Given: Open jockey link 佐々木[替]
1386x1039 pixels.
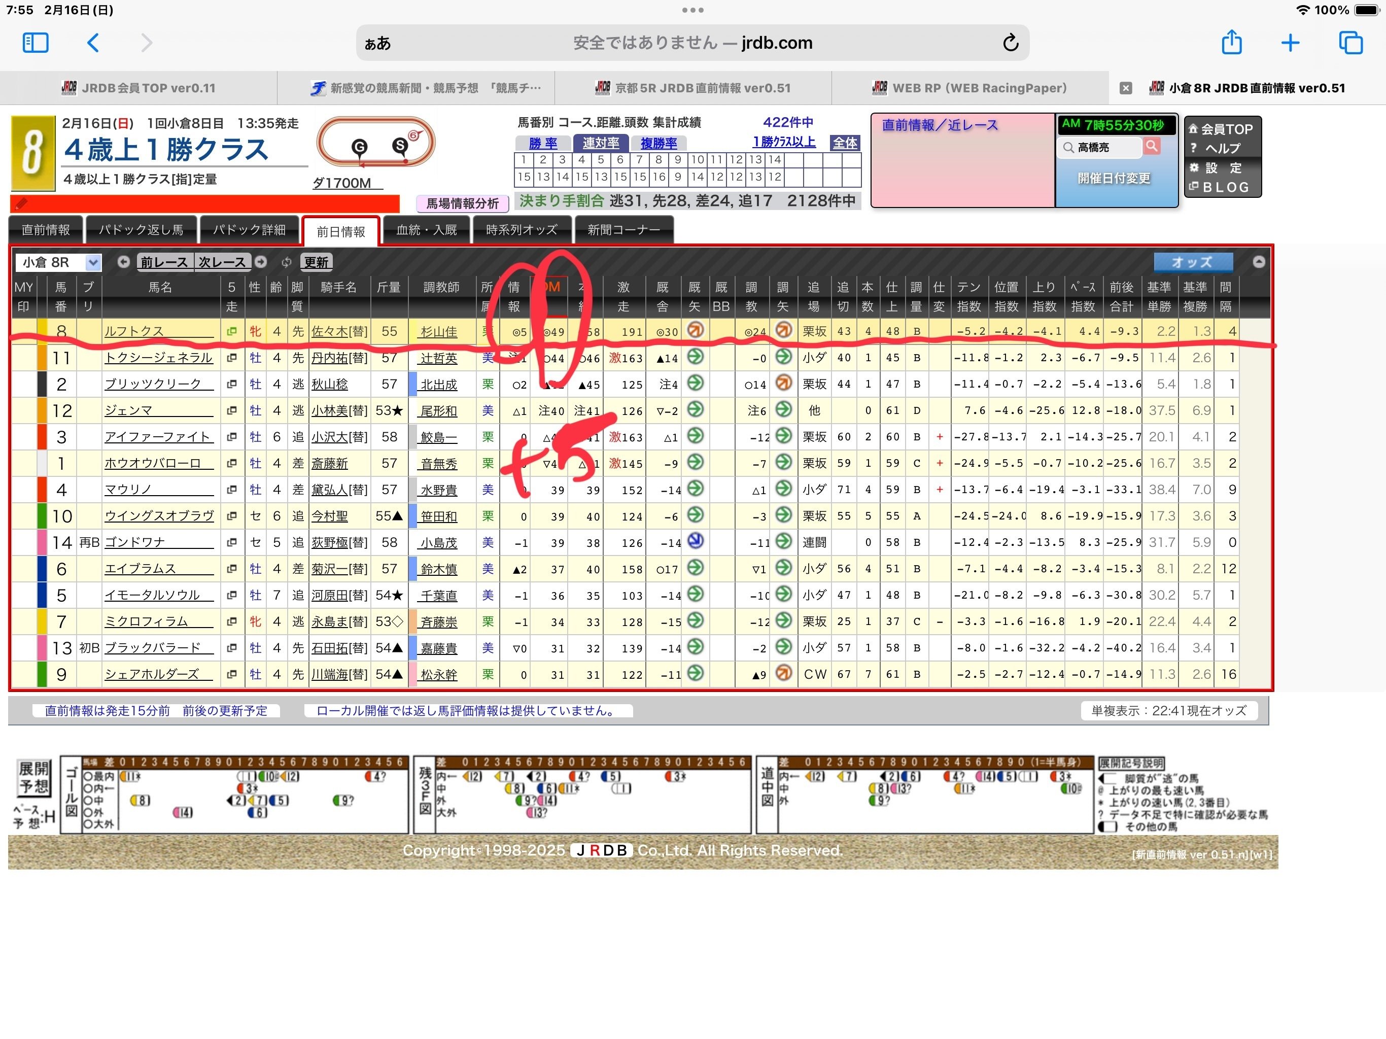Looking at the screenshot, I should [339, 331].
